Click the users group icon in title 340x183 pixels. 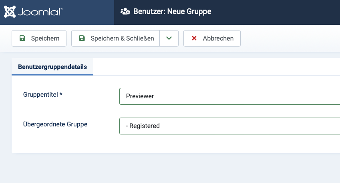pyautogui.click(x=125, y=12)
